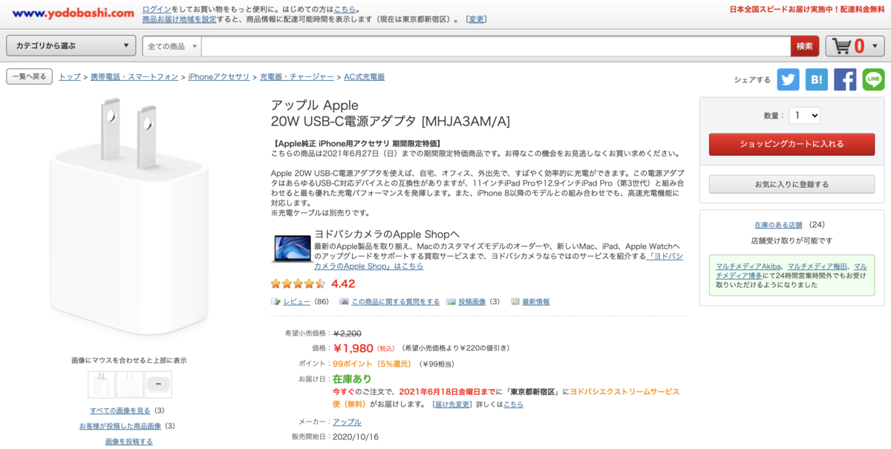
Task: Click the 4.42 rating score
Action: pyautogui.click(x=343, y=284)
